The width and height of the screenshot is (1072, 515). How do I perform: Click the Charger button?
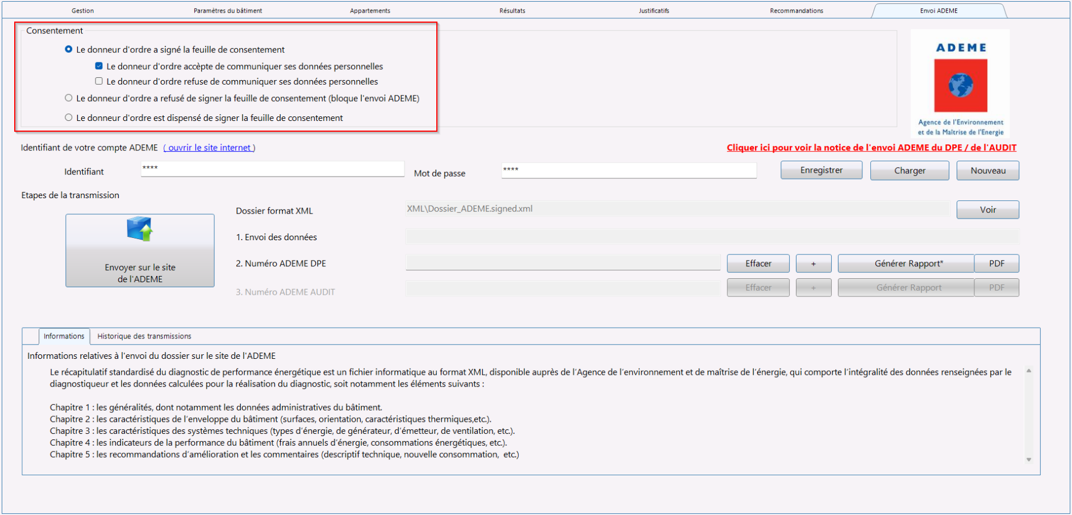click(x=909, y=170)
